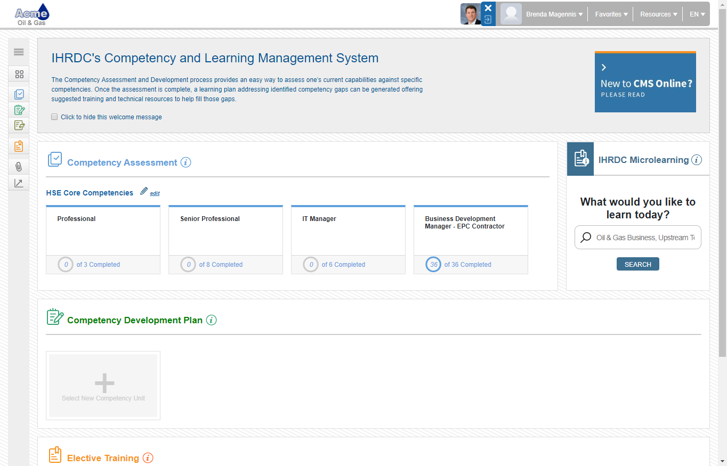Click the 0 progress circle on Senior Professional card
This screenshot has width=727, height=466.
188,264
